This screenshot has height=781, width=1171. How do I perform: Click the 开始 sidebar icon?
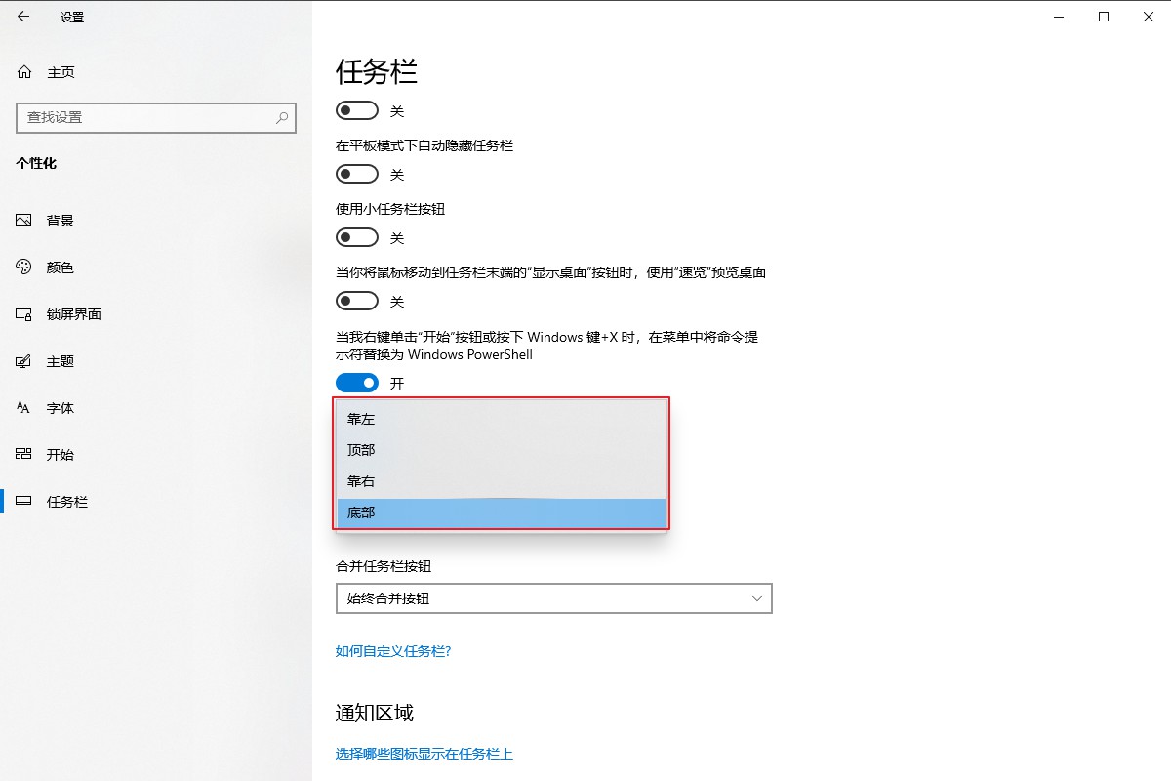point(21,454)
